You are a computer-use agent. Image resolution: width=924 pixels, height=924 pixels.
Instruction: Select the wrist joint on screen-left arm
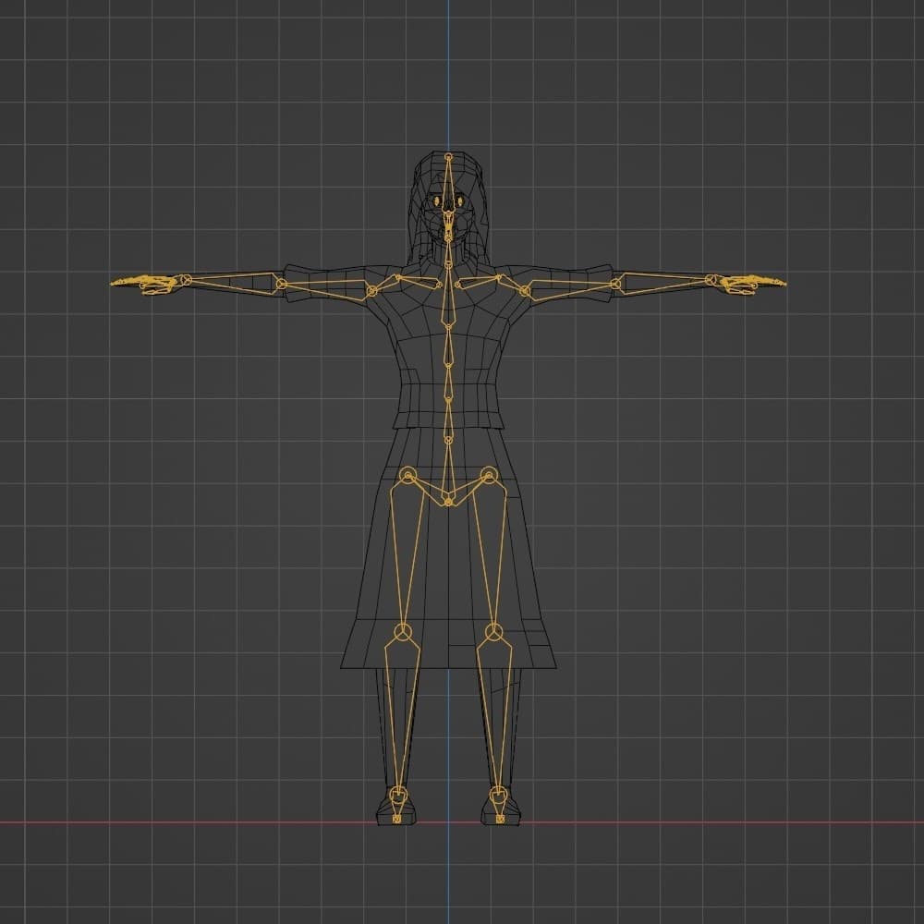coord(185,279)
